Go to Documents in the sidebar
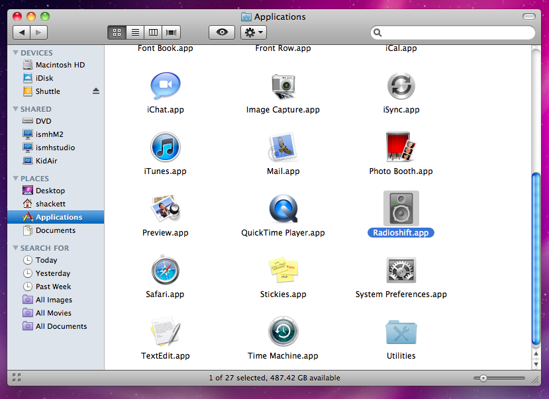Viewport: 549px width, 399px height. [x=56, y=230]
